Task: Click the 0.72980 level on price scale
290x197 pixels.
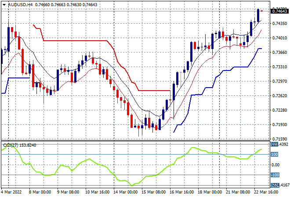Action: tap(279, 81)
